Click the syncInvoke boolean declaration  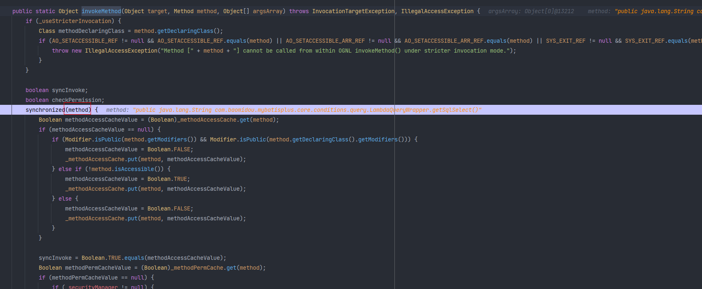click(69, 90)
